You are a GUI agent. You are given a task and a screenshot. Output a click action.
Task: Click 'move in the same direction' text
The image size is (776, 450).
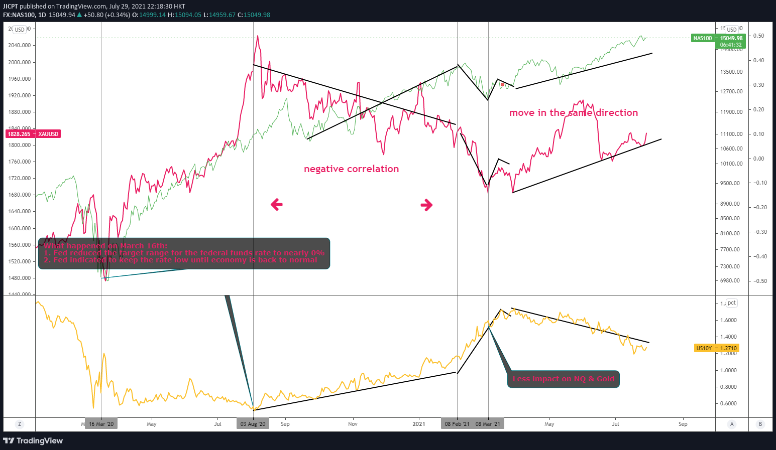point(574,113)
